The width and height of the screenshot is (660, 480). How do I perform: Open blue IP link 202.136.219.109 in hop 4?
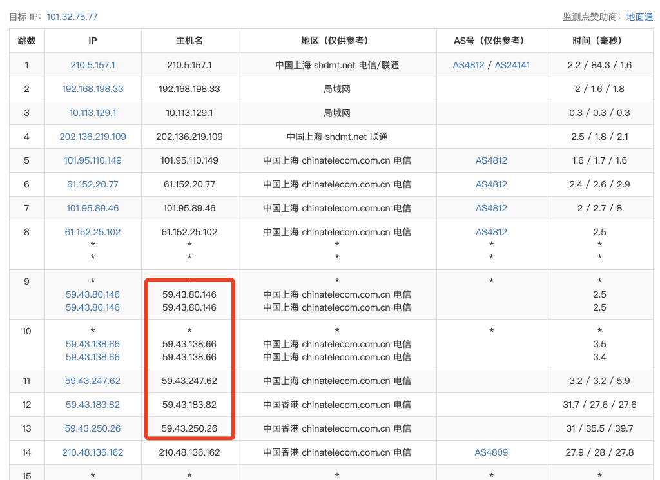pyautogui.click(x=93, y=137)
